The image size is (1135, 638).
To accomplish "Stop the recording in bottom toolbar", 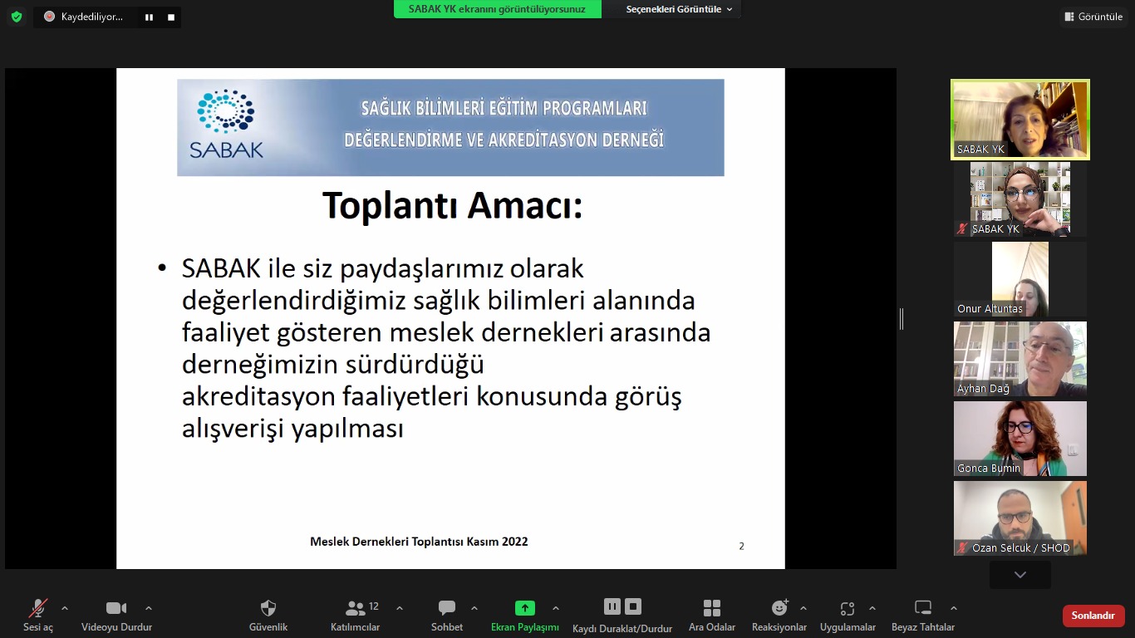I will tap(633, 606).
